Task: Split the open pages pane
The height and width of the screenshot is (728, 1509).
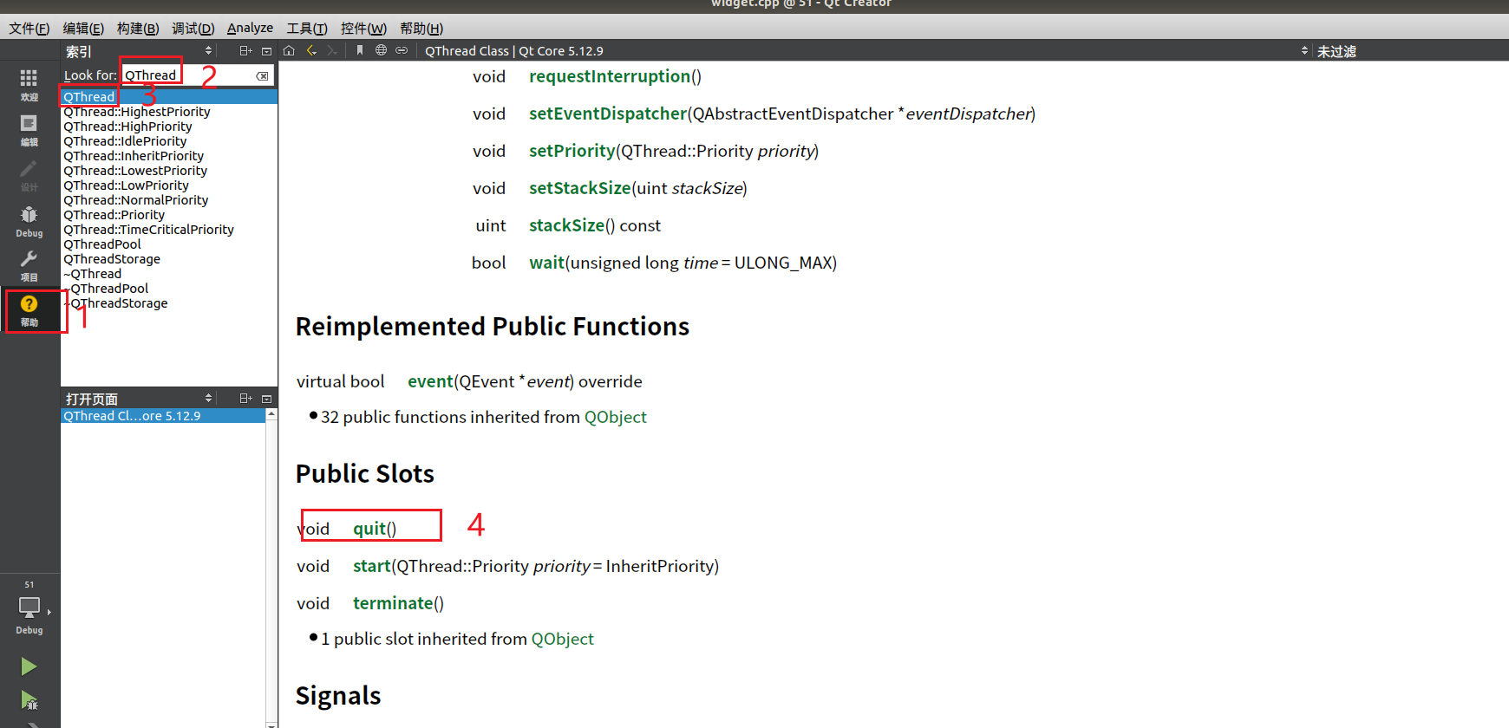Action: point(245,399)
